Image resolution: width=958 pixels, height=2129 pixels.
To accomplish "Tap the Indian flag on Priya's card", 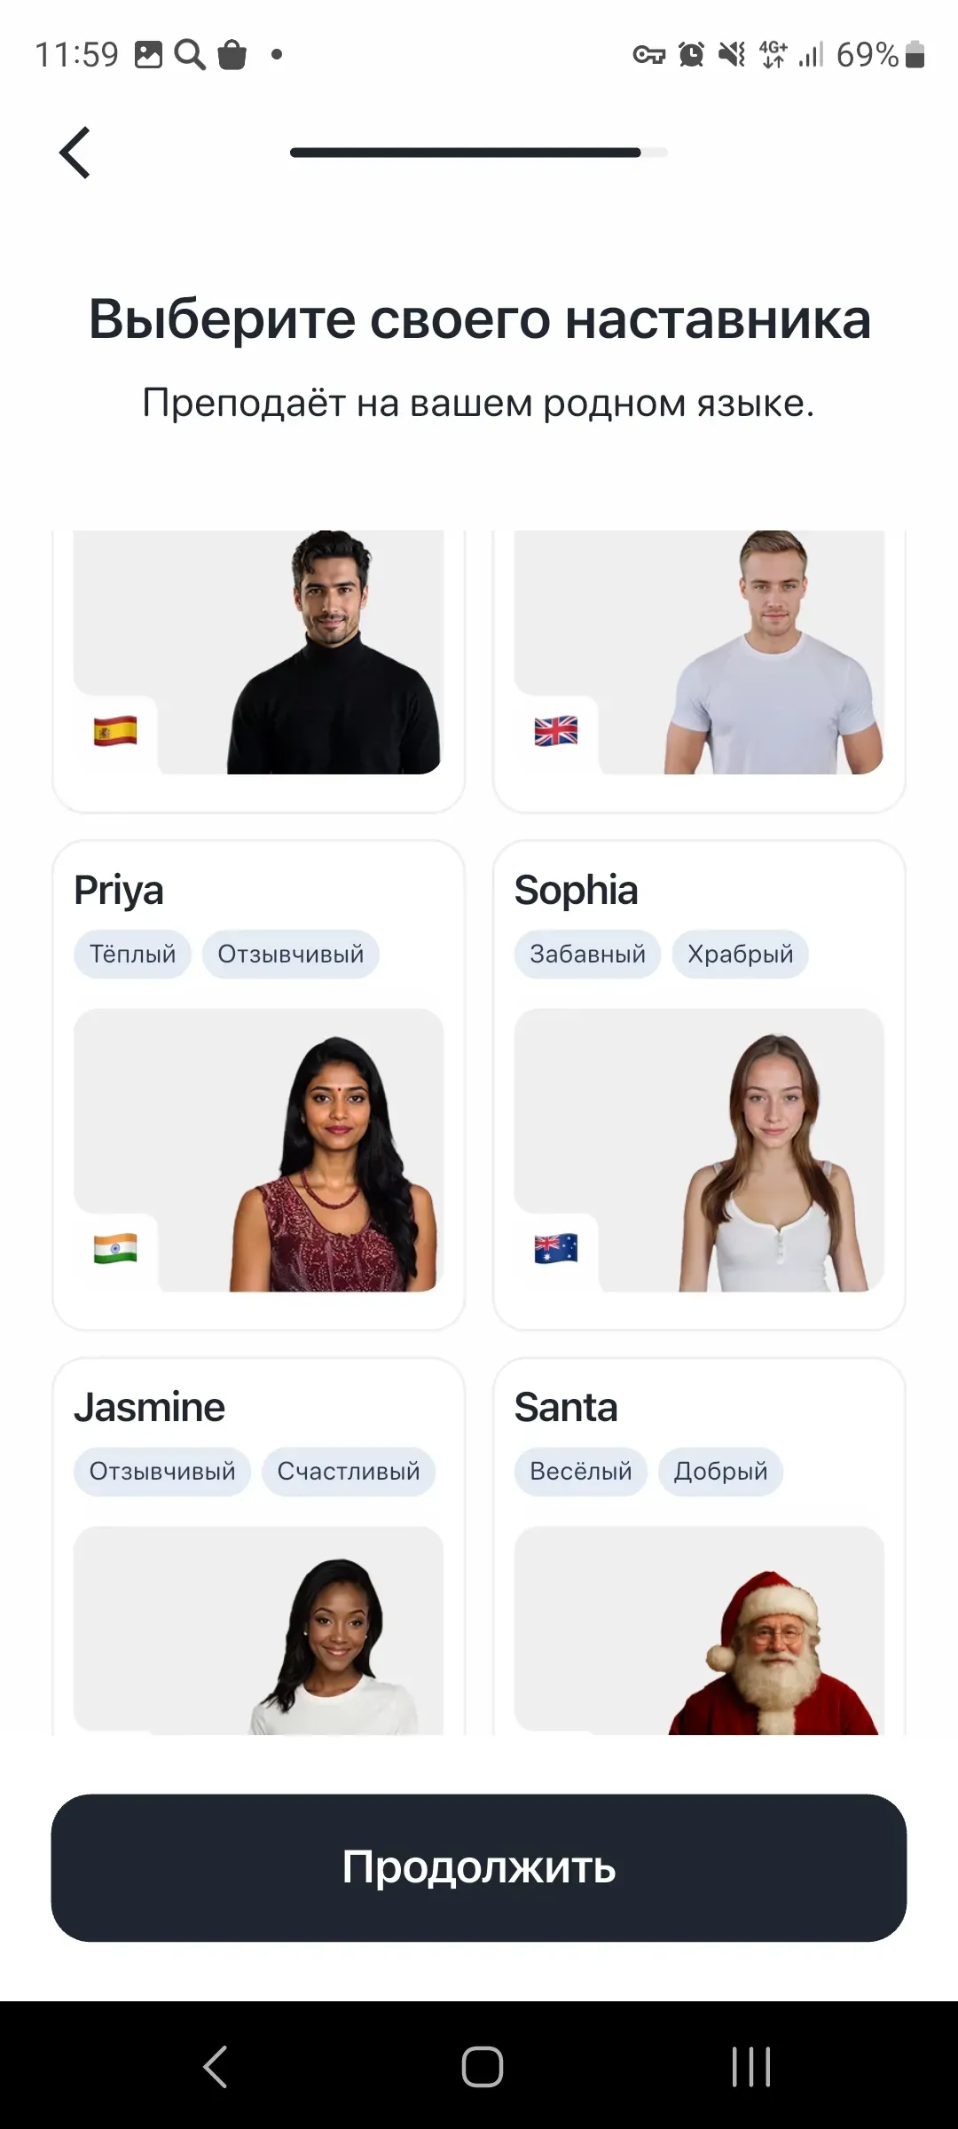I will point(115,1248).
